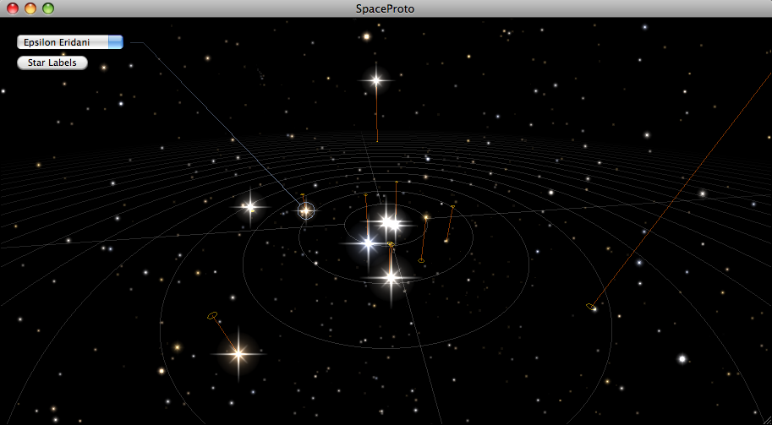Click the yellow minimize window button
The width and height of the screenshot is (772, 425).
pos(30,8)
